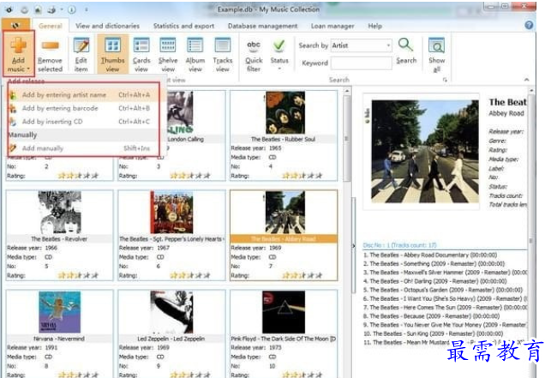This screenshot has width=551, height=378.
Task: Open the Database management tab
Action: tap(262, 26)
